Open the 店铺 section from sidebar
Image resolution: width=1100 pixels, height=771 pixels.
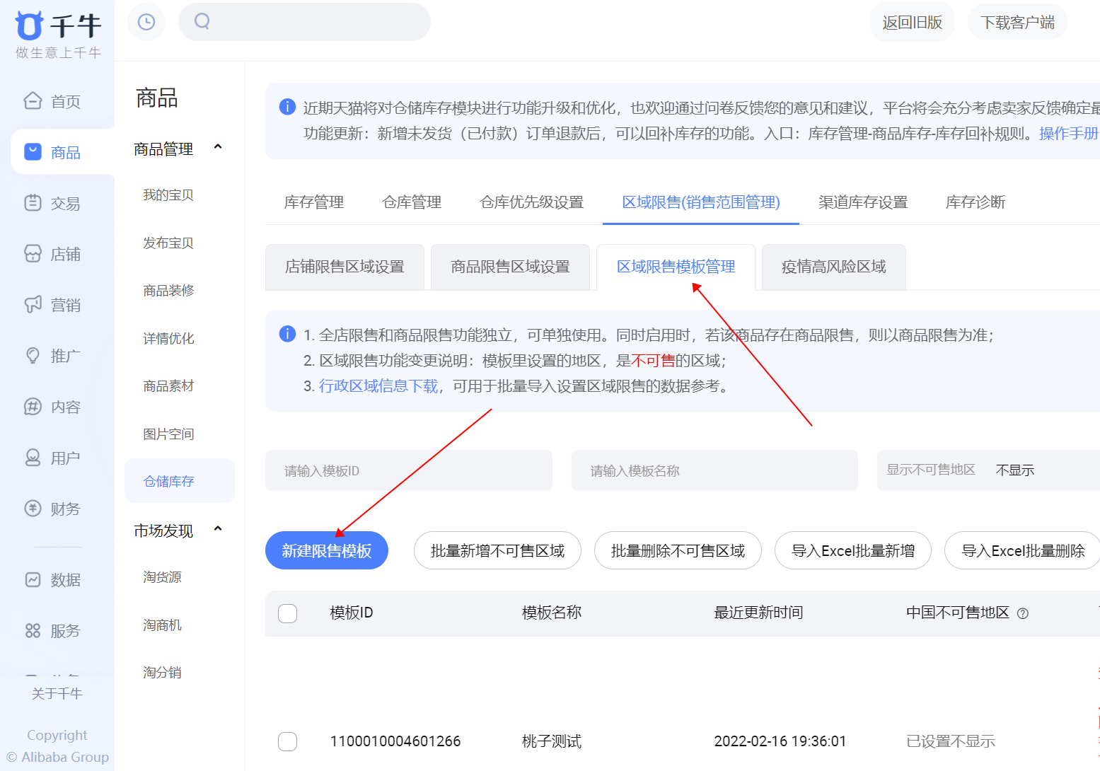click(x=57, y=254)
